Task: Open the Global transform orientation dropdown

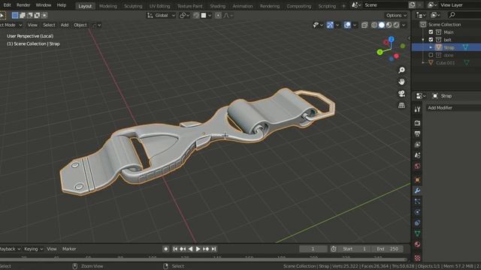Action: pyautogui.click(x=161, y=15)
